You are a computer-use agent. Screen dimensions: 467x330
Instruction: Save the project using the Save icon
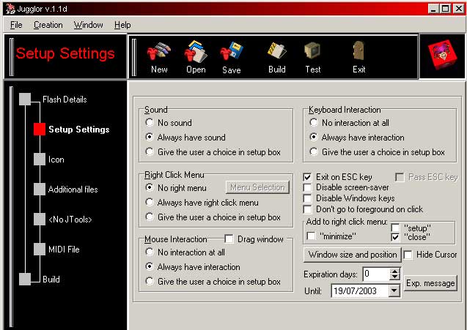[232, 51]
